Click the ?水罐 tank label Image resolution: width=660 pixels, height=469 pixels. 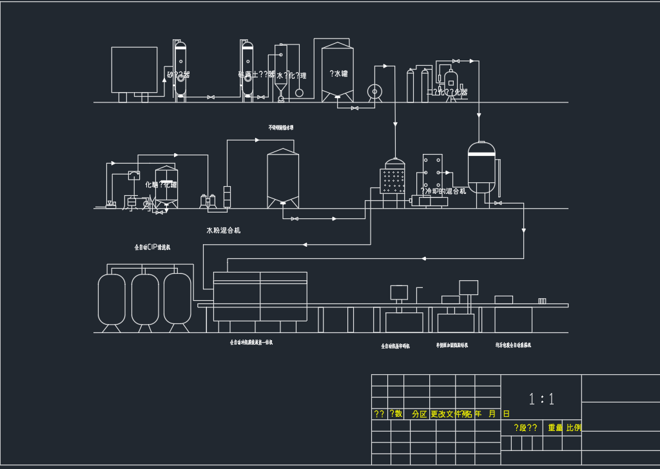(339, 73)
